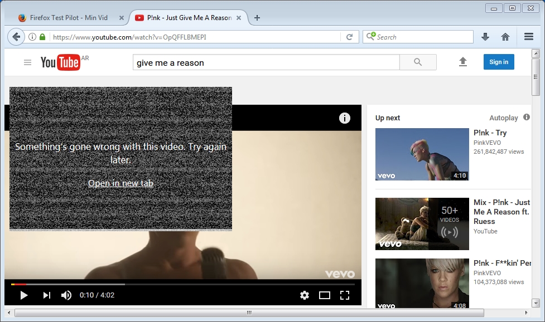Image resolution: width=545 pixels, height=322 pixels.
Task: Switch to Firefox Test Pilot - Min Vid tab
Action: pyautogui.click(x=69, y=18)
